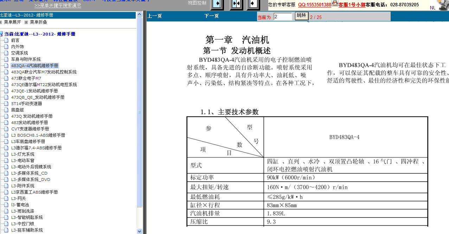Open the 菜单关键字搜索演示 link
The image size is (449, 234).
(58, 6)
